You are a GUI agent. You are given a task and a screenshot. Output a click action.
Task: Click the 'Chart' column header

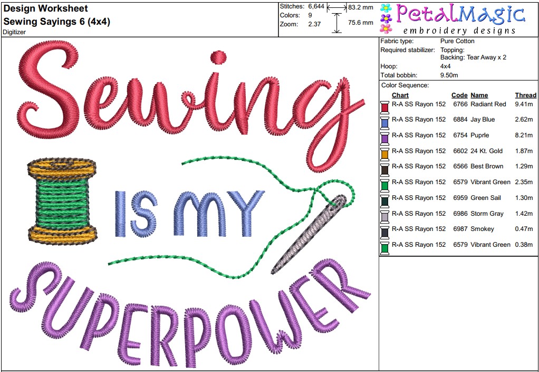click(400, 95)
